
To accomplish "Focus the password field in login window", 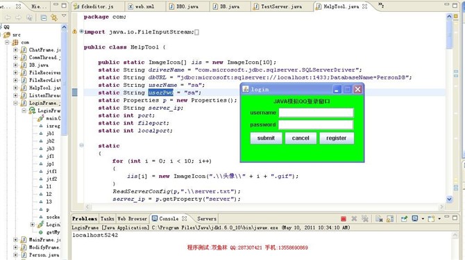I will (x=316, y=124).
